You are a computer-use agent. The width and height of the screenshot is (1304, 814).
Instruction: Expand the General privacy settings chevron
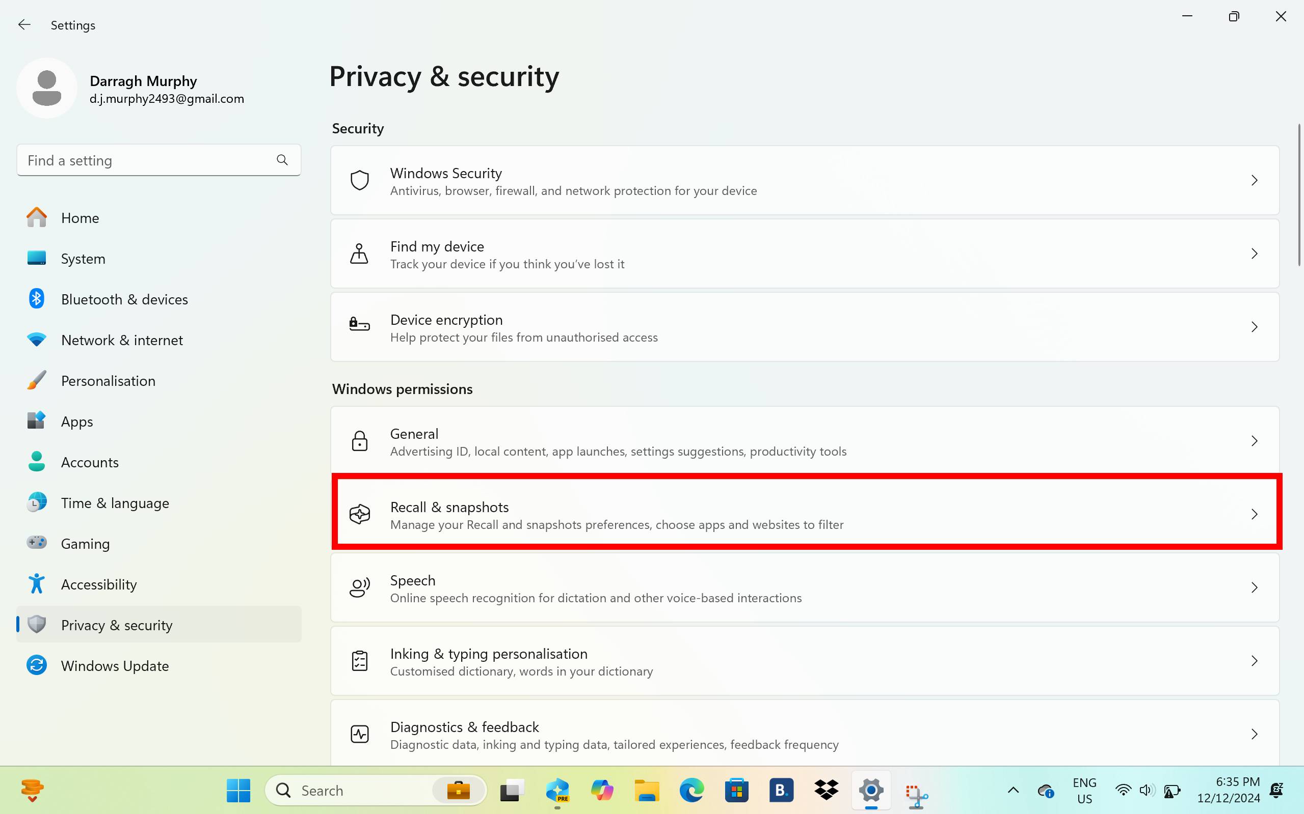(1256, 440)
